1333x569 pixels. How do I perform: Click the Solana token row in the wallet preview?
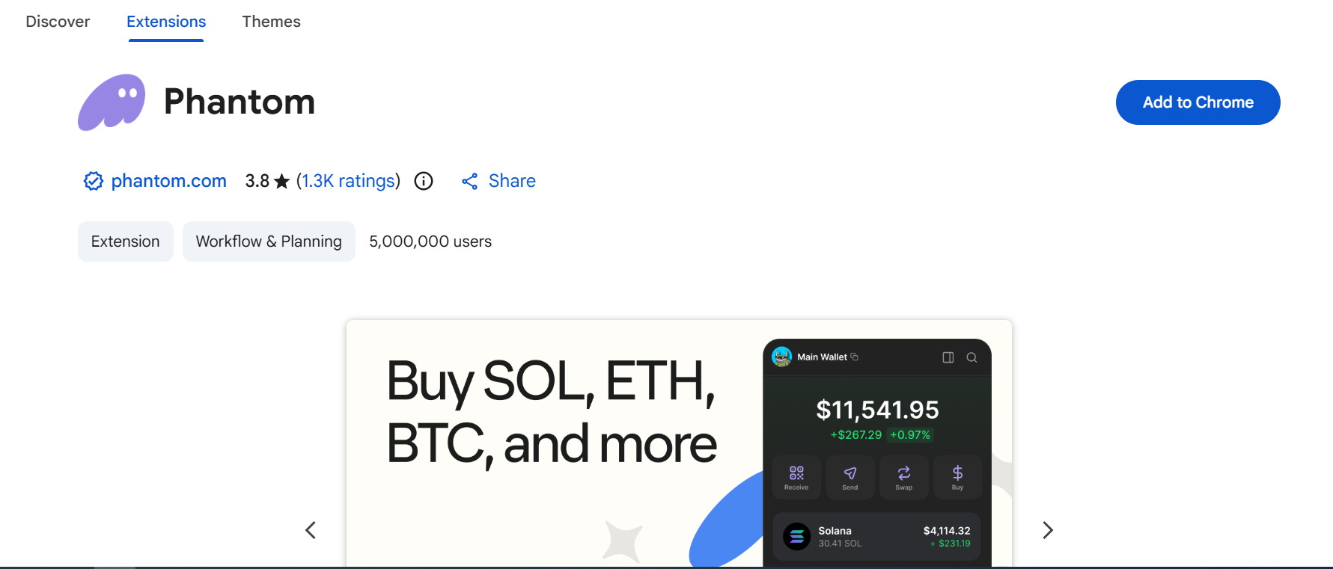[876, 536]
